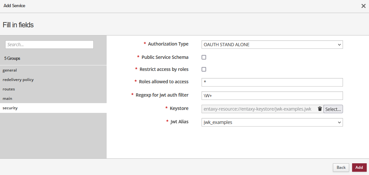Focus the Search groups field
The image size is (369, 175).
[x=49, y=45]
